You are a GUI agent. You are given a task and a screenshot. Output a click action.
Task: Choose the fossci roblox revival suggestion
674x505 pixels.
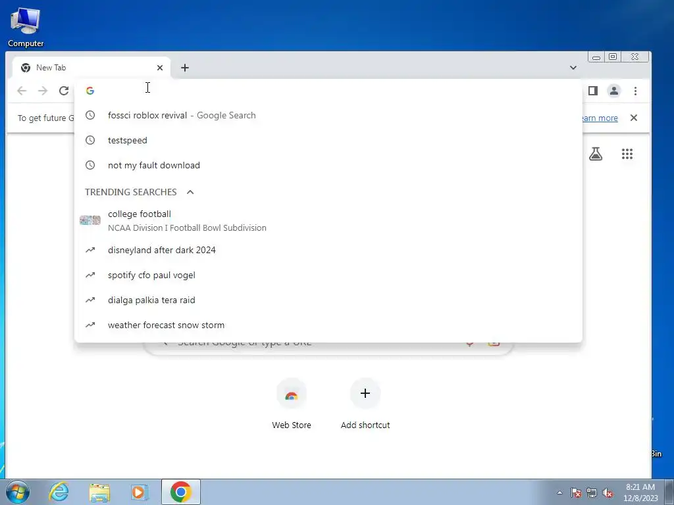click(x=328, y=115)
